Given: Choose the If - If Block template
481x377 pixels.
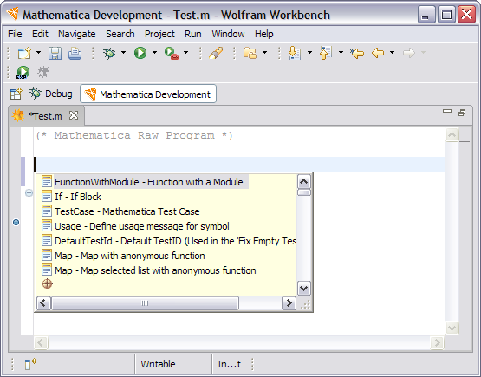Looking at the screenshot, I should click(78, 197).
